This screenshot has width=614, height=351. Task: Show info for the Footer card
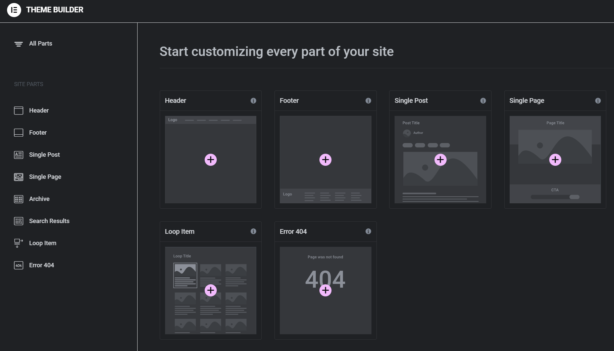368,100
